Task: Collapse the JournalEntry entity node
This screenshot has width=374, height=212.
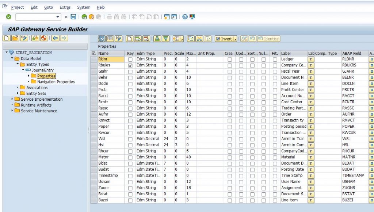Action: tap(23, 70)
